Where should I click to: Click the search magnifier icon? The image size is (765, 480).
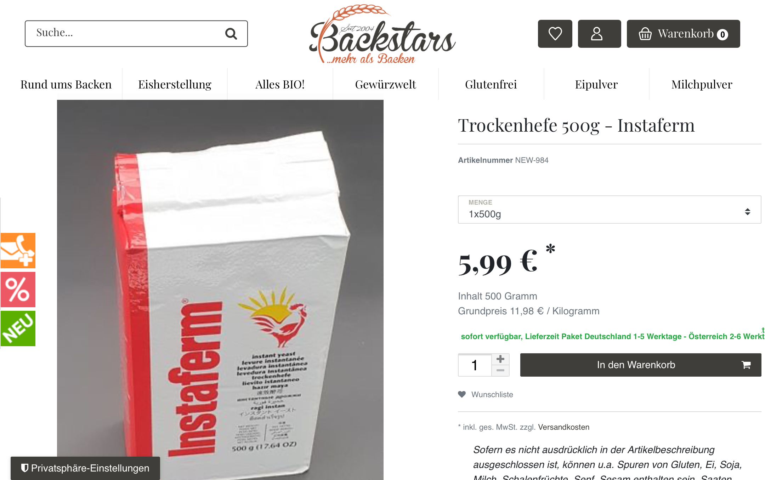(x=231, y=34)
